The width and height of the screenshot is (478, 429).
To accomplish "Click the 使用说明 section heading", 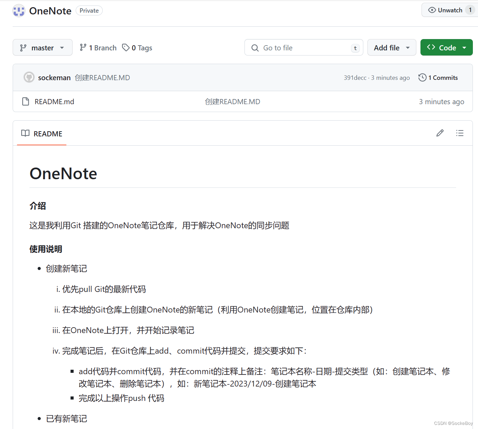I will tap(46, 249).
